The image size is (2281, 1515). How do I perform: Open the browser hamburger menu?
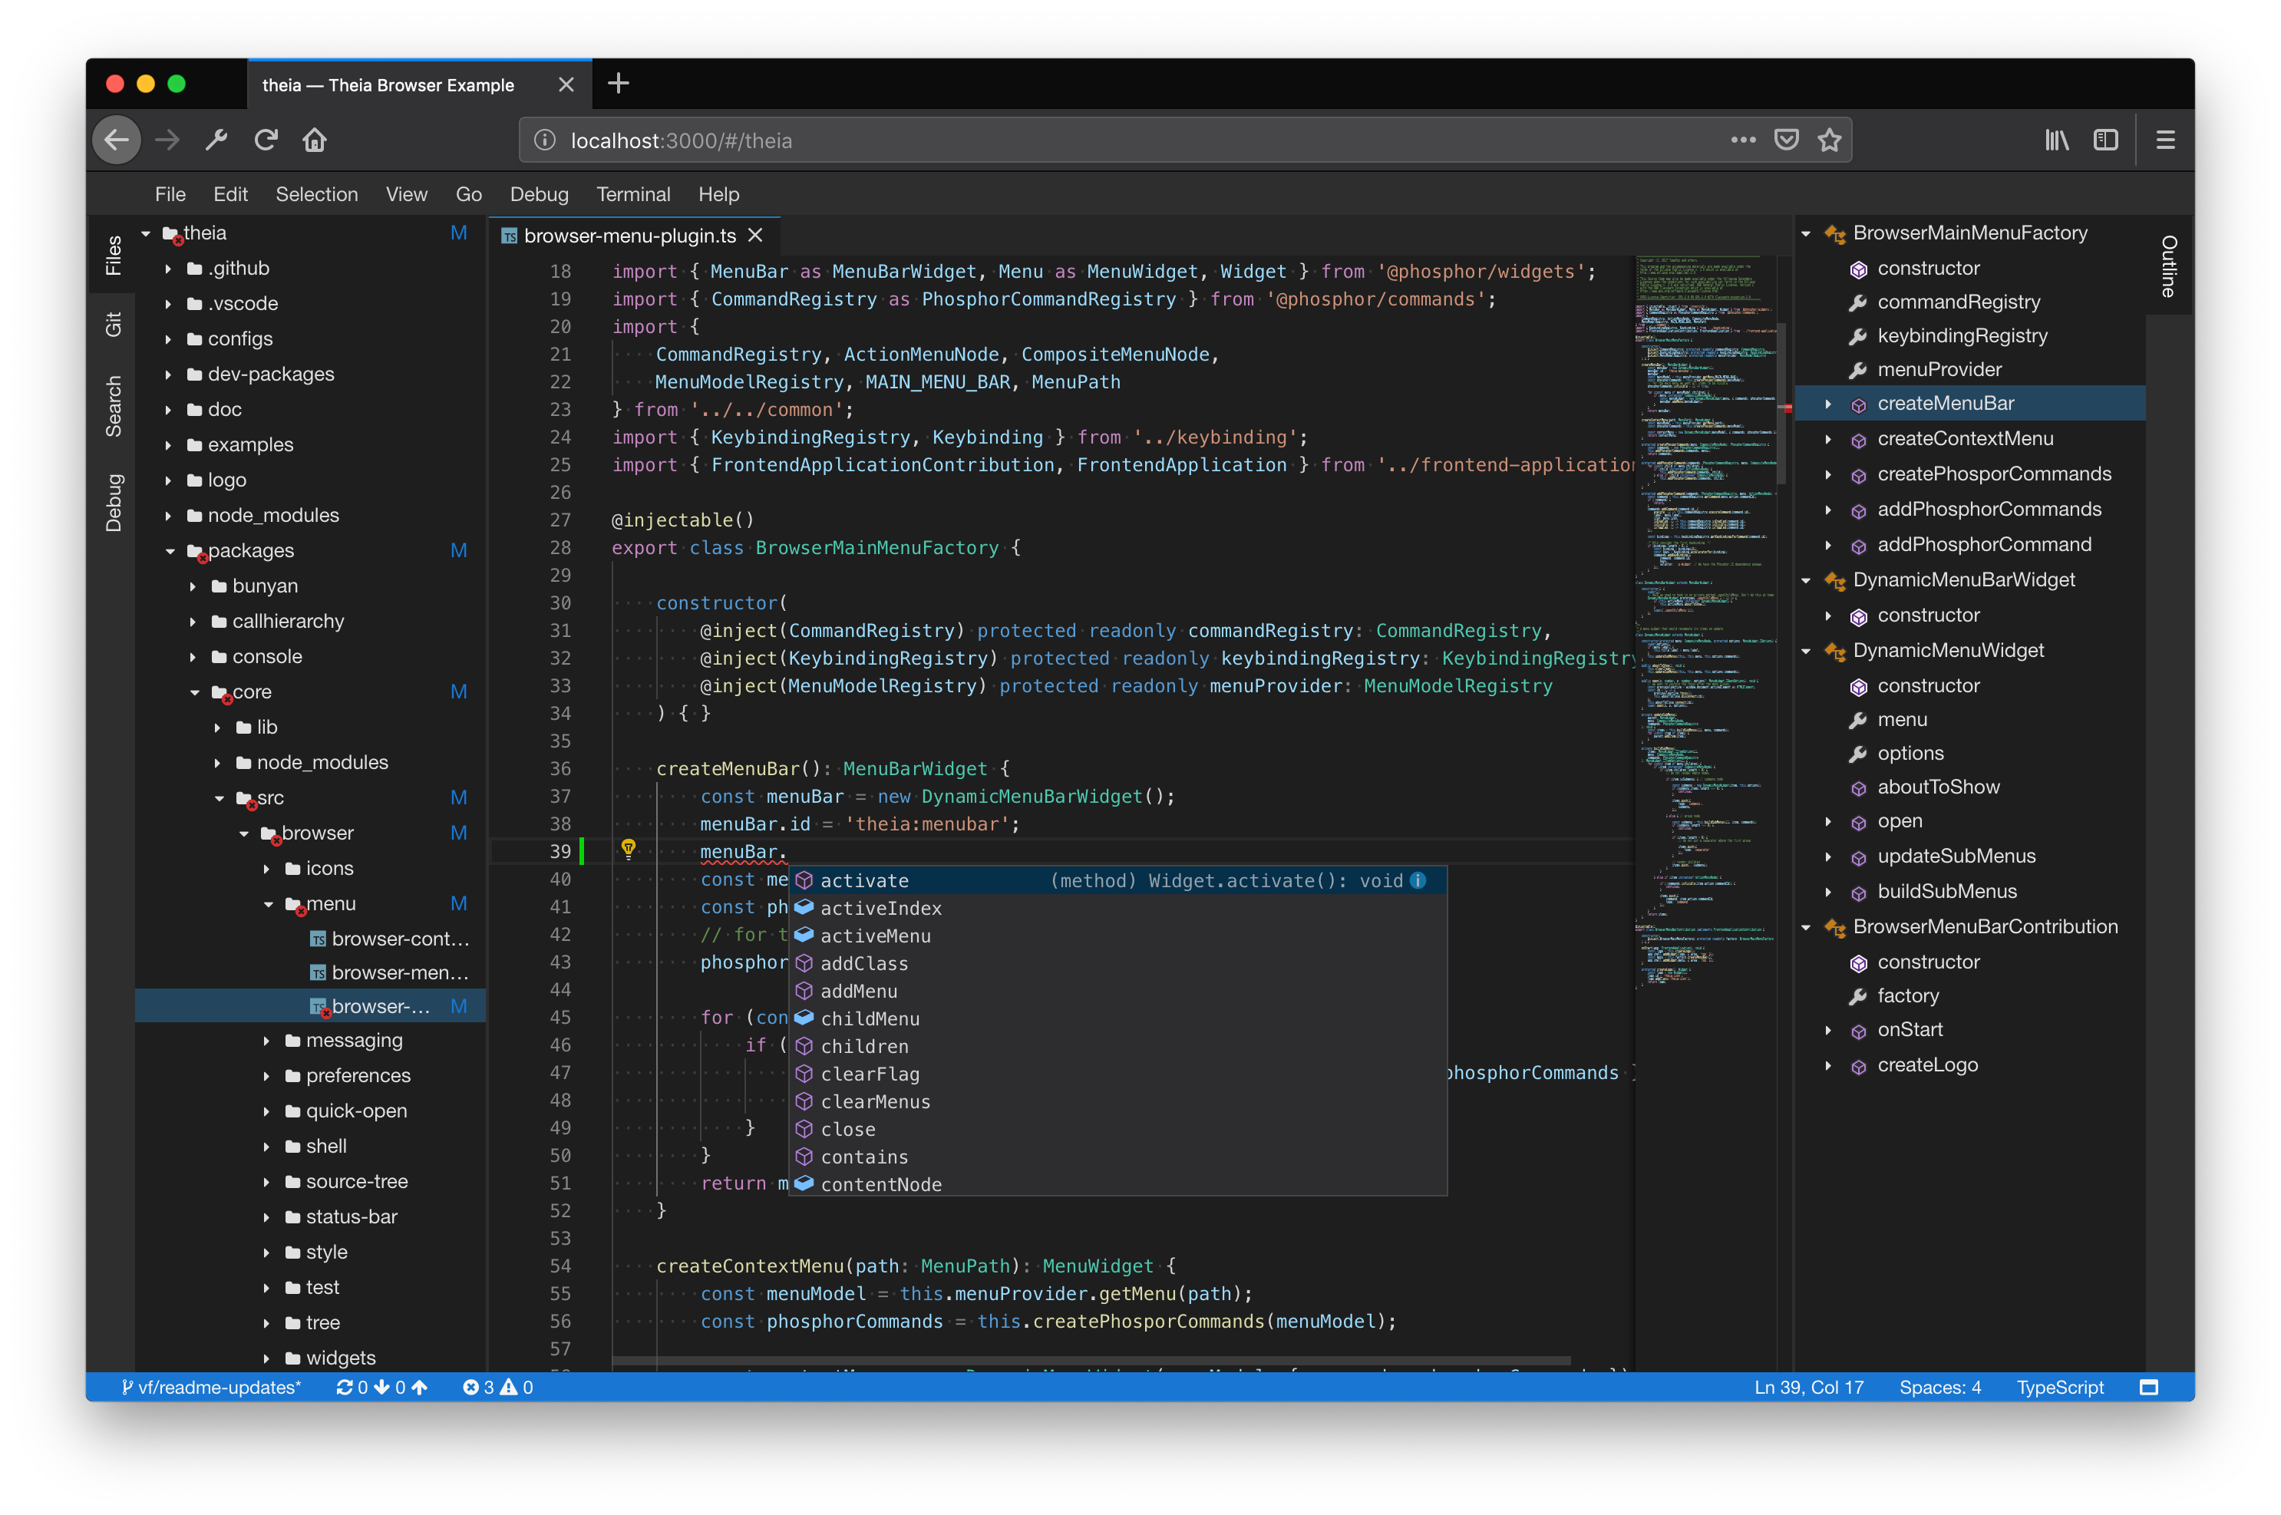[2165, 140]
